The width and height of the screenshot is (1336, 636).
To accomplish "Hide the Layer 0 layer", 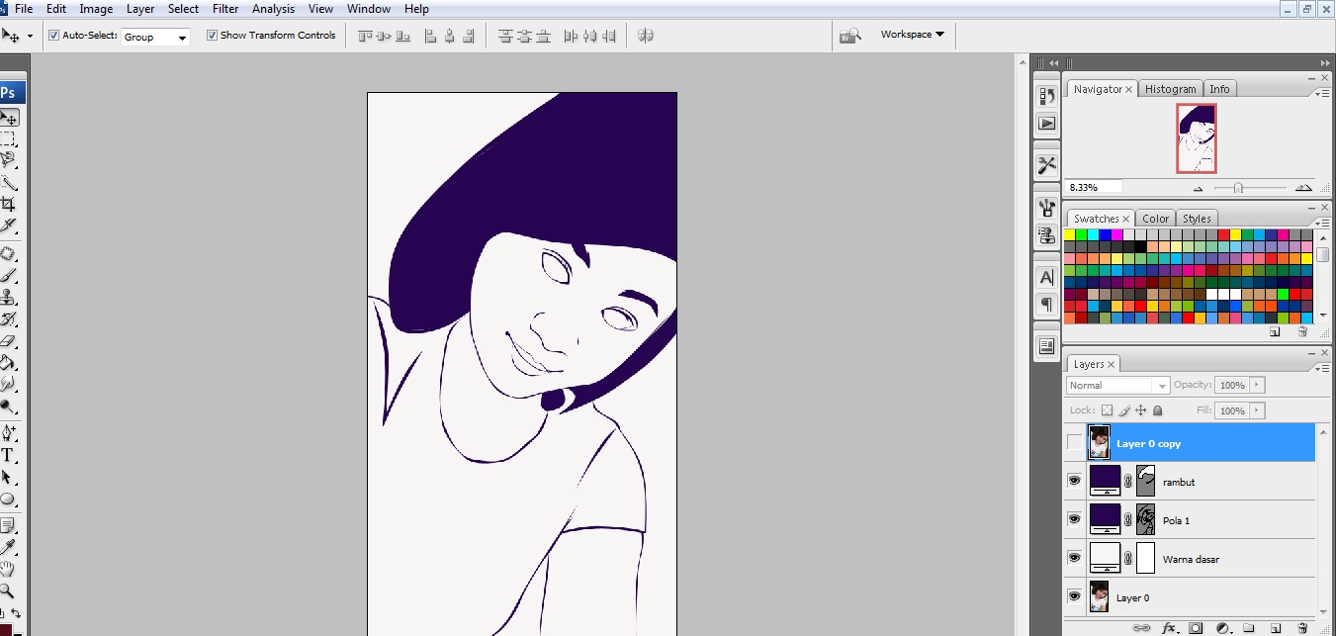I will [1075, 596].
